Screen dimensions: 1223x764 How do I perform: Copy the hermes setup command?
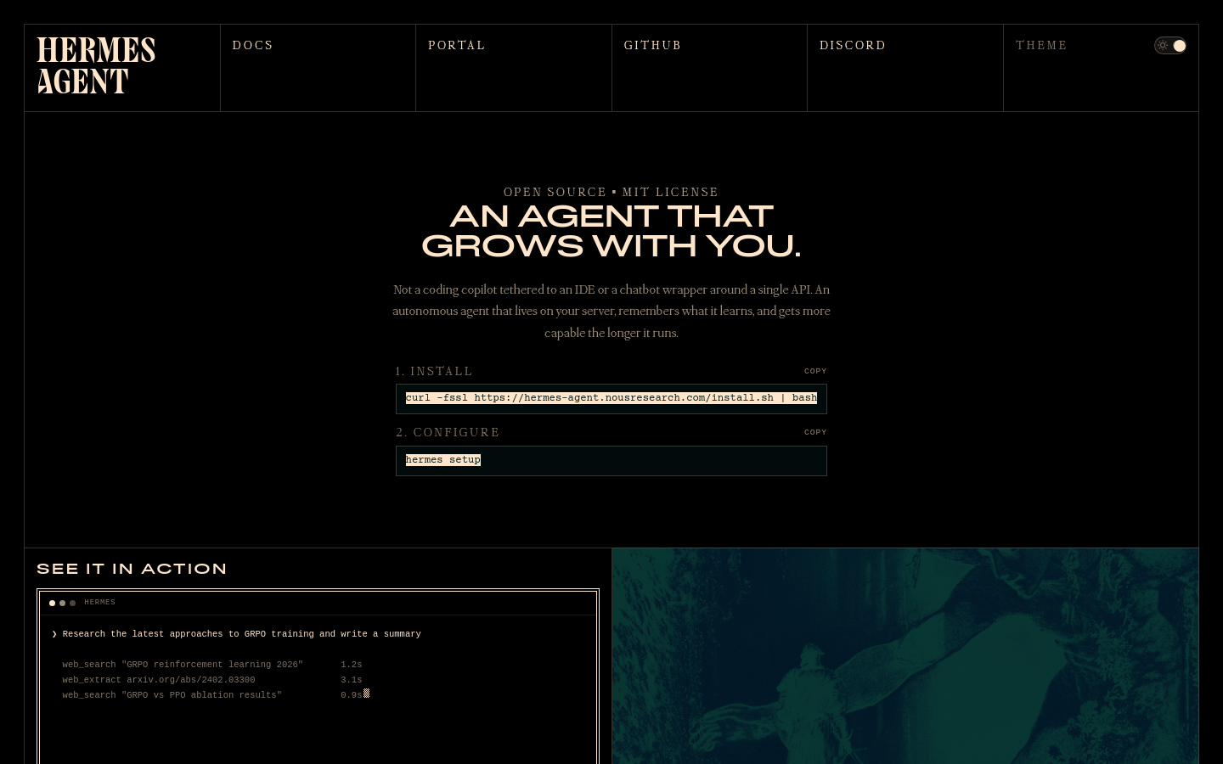815,432
